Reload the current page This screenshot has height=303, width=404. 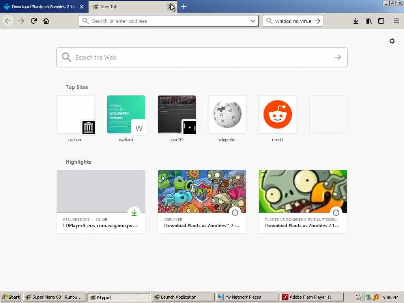34,21
